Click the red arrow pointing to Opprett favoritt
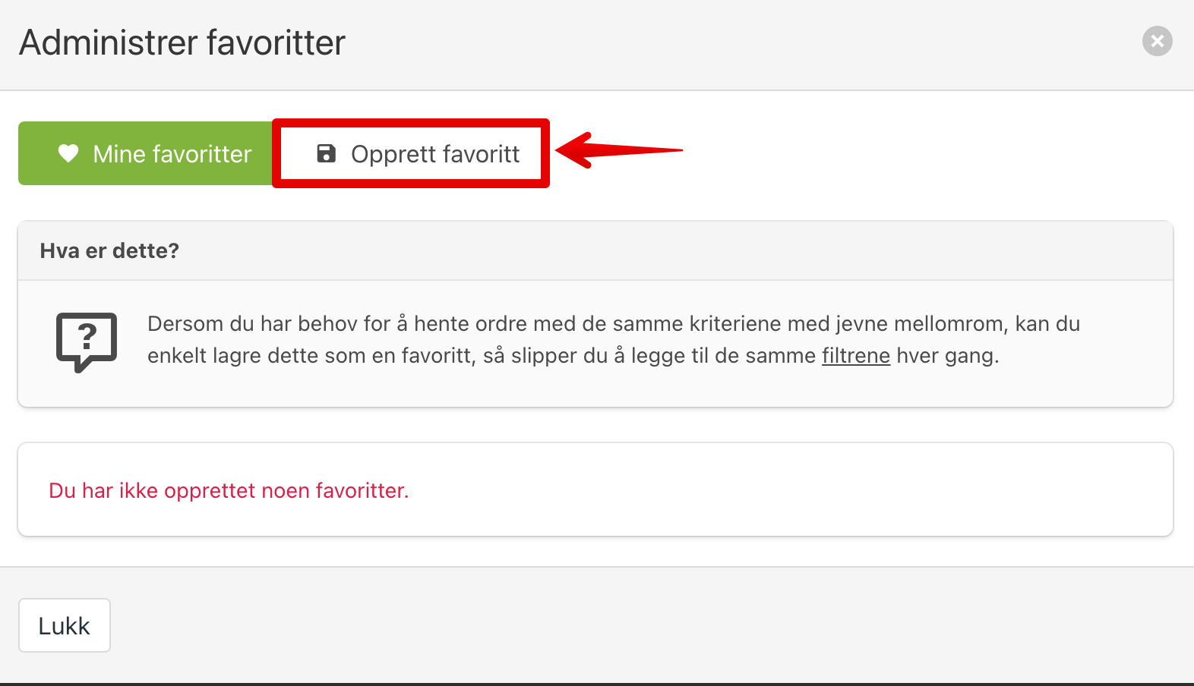 pos(618,150)
